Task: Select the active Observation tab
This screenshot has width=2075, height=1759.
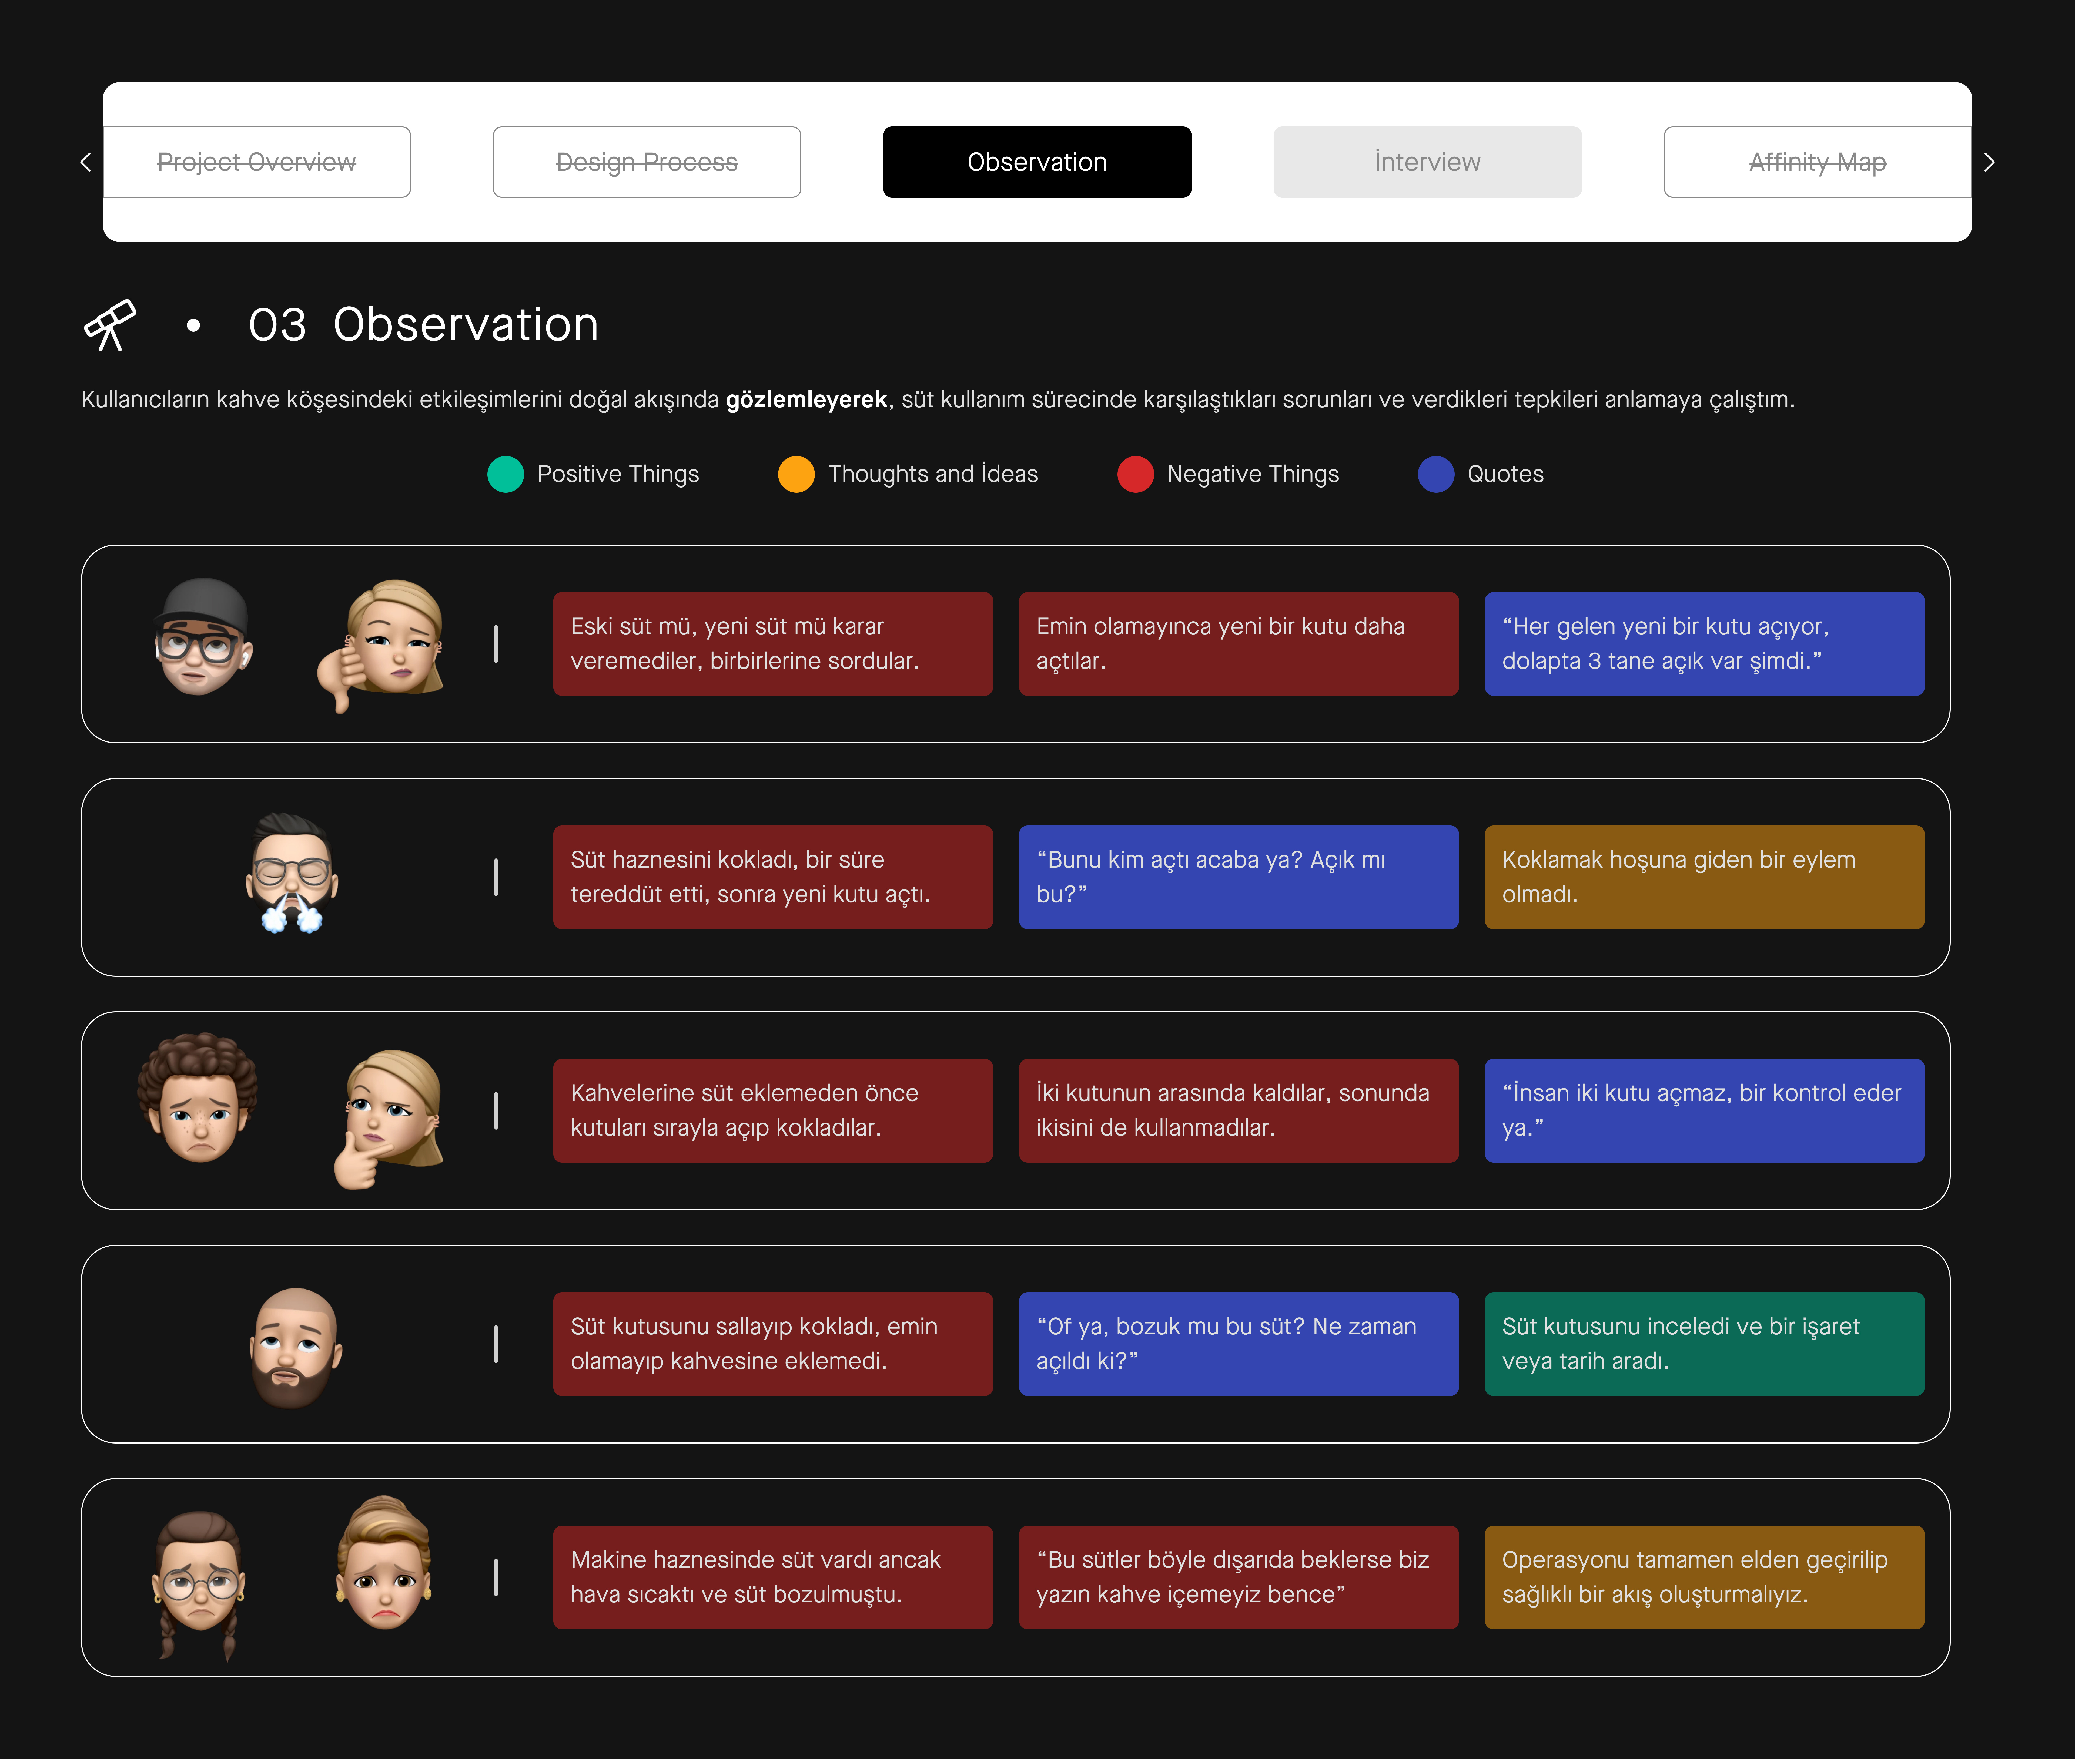Action: click(x=1036, y=162)
